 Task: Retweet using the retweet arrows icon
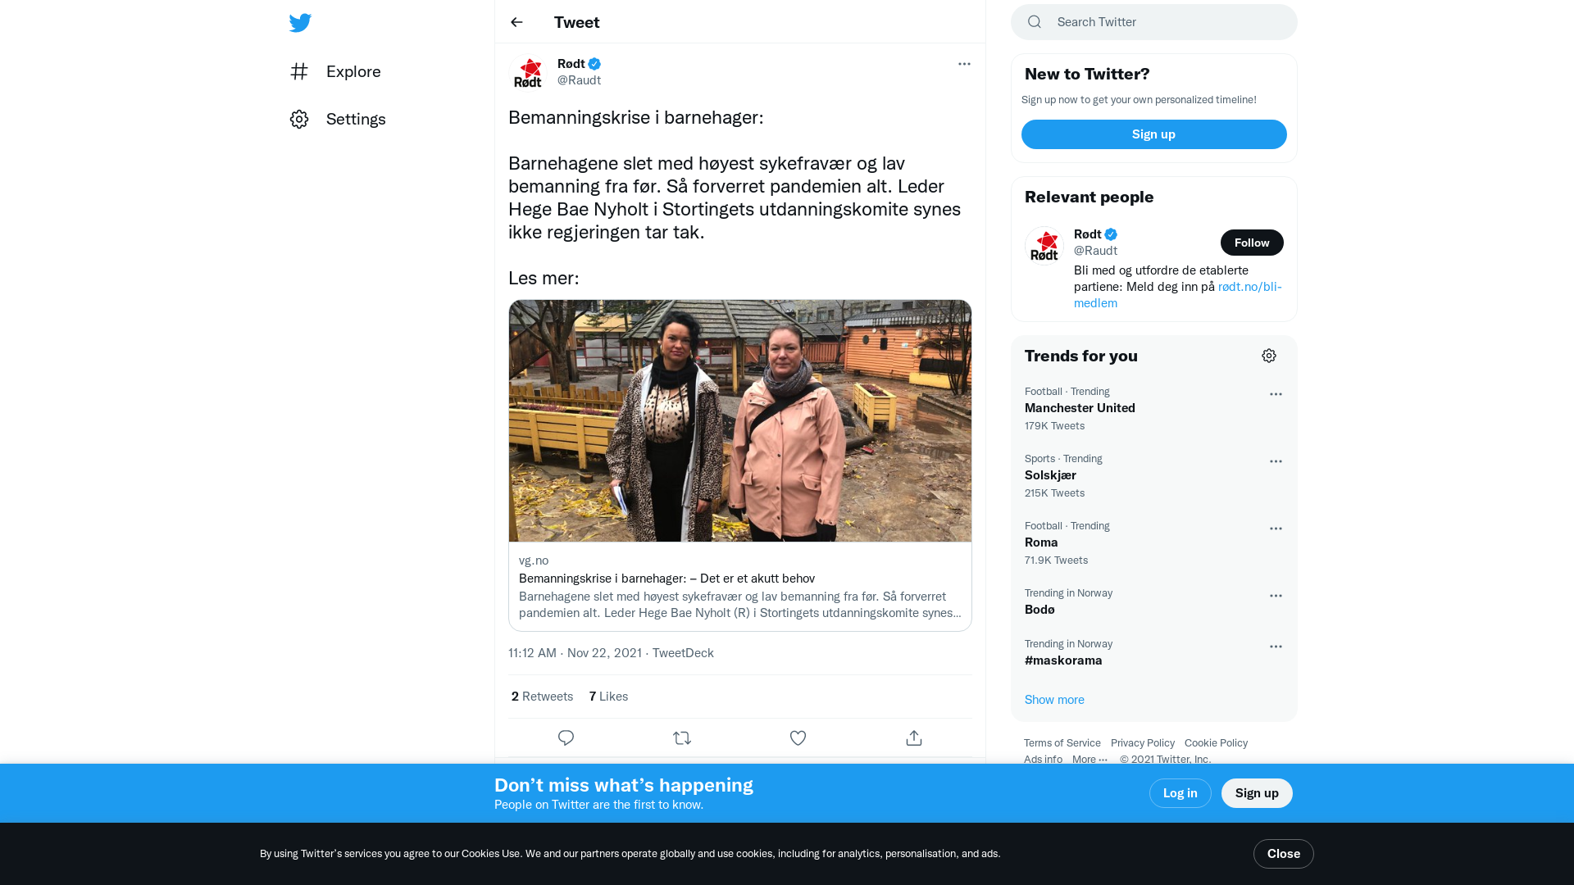point(682,738)
